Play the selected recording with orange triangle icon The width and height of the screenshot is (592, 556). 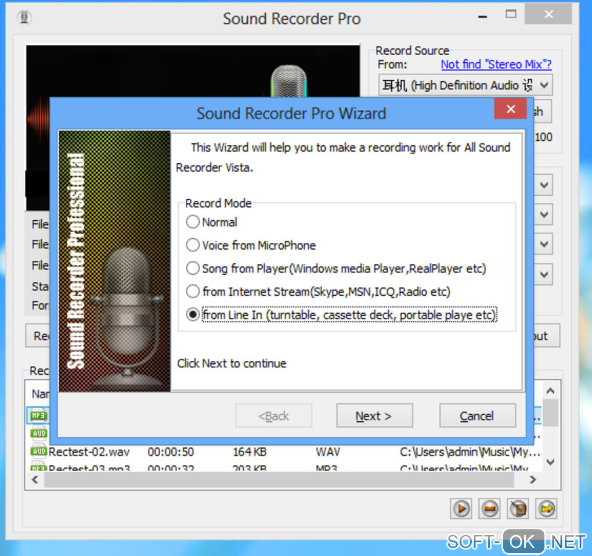[461, 509]
